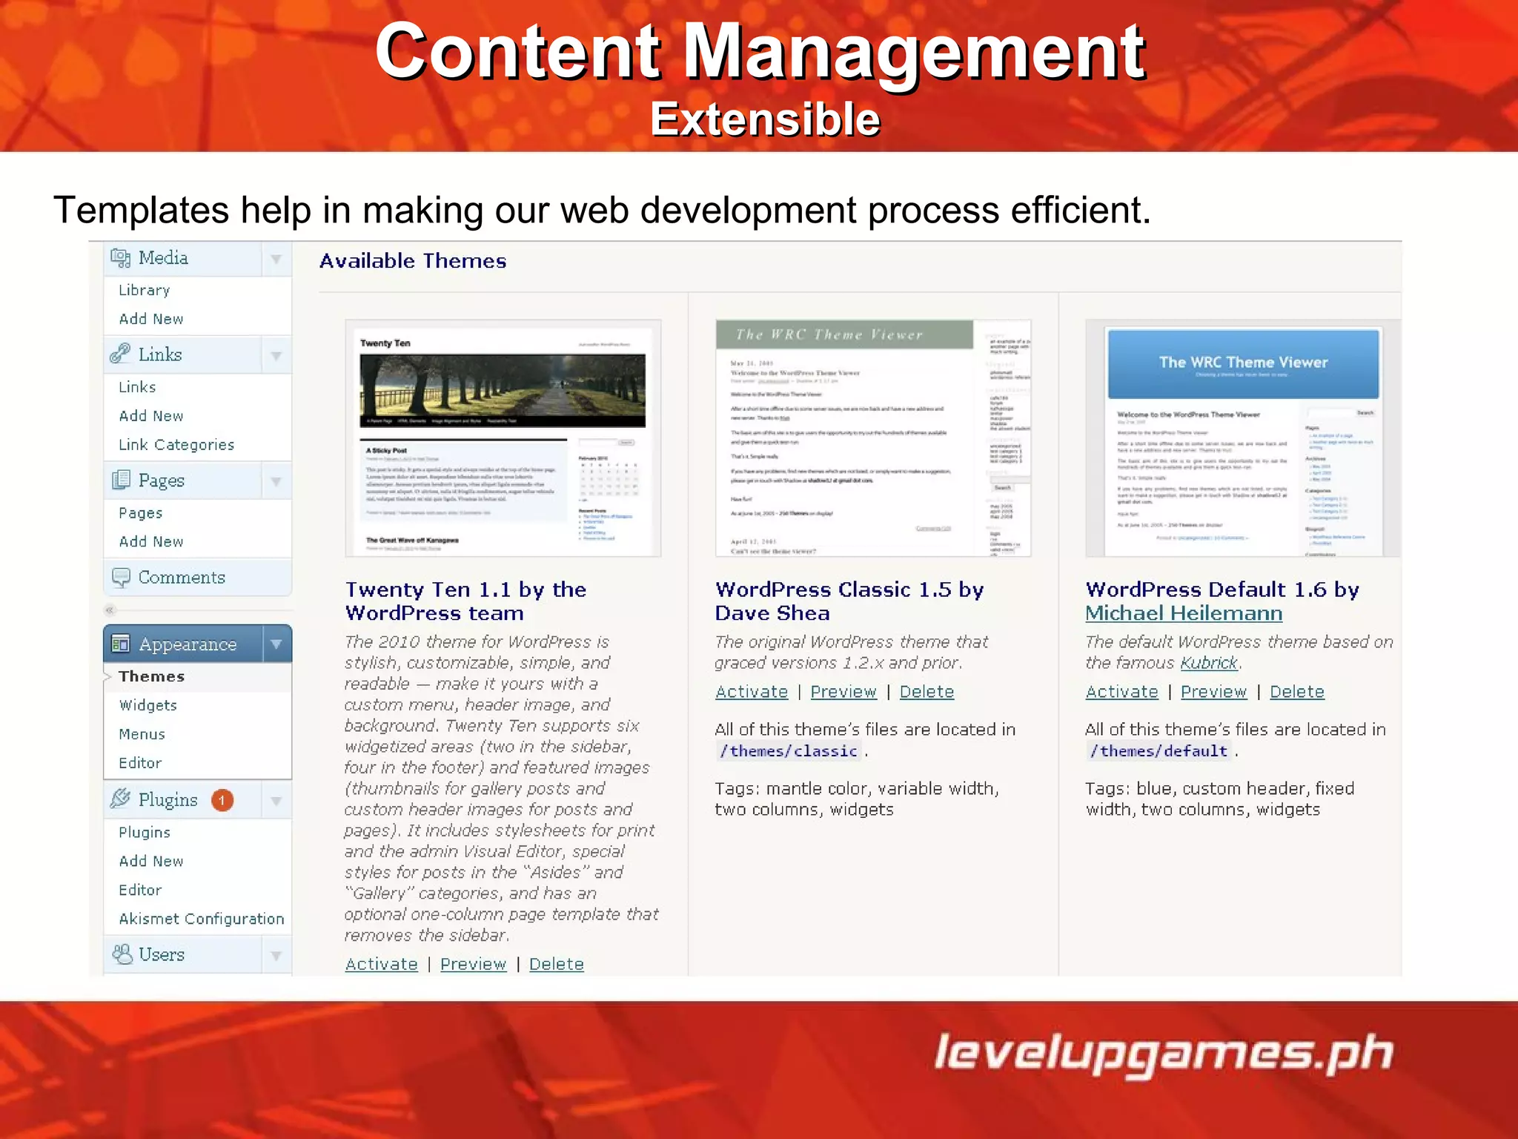Open Widgets under Appearance
This screenshot has width=1518, height=1139.
pyautogui.click(x=148, y=704)
